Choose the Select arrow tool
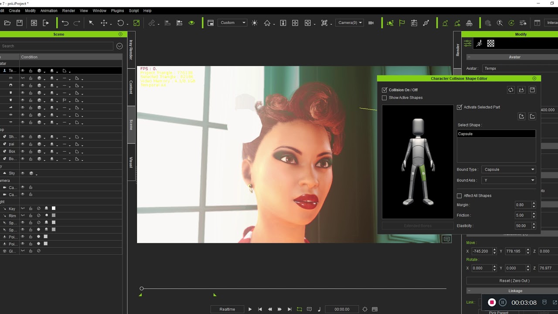558x314 pixels. click(91, 23)
